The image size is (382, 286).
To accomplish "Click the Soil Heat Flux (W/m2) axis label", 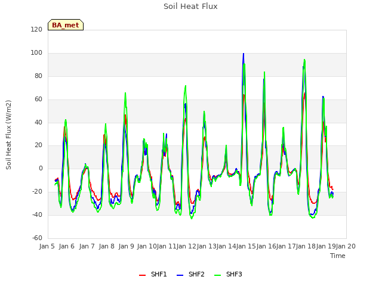I will coord(8,135).
